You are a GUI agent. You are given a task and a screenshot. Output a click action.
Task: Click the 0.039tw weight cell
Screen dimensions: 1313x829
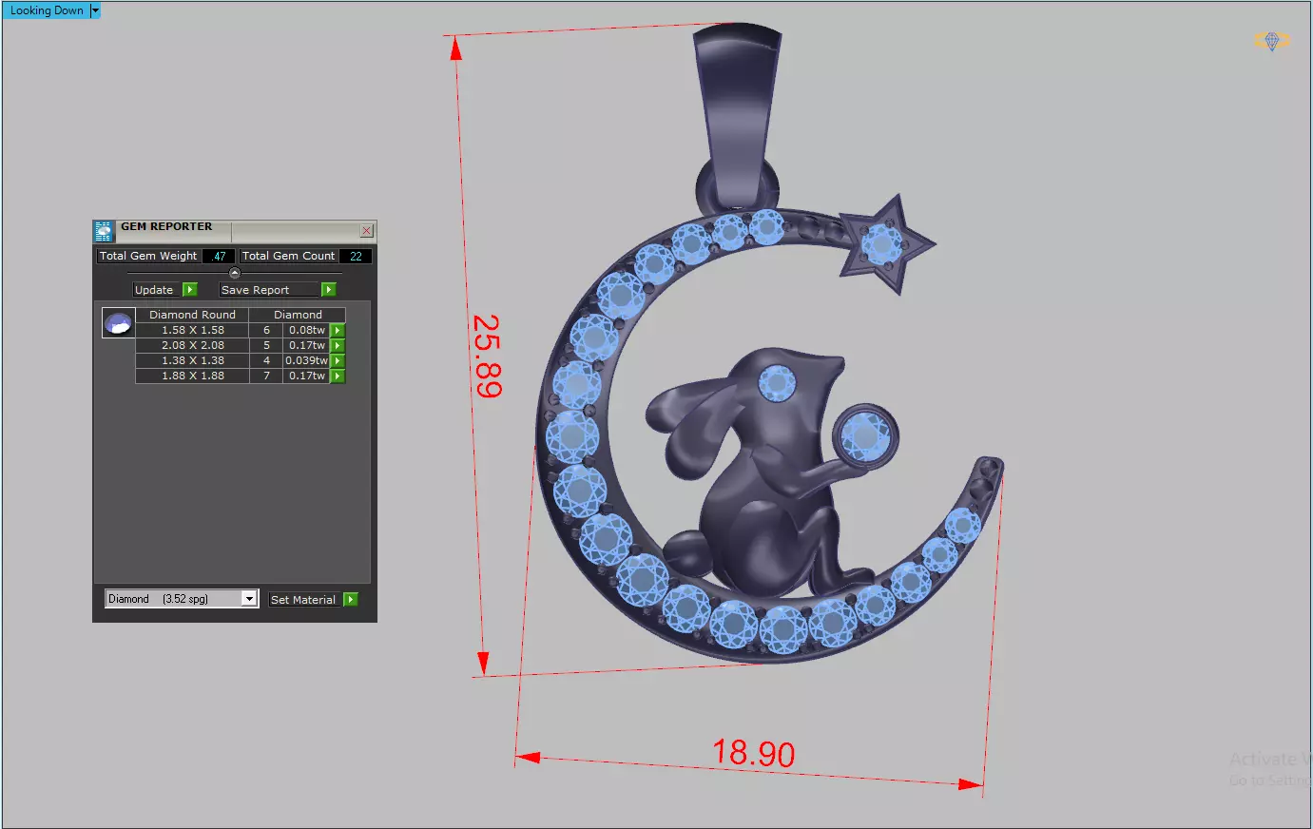coord(307,360)
